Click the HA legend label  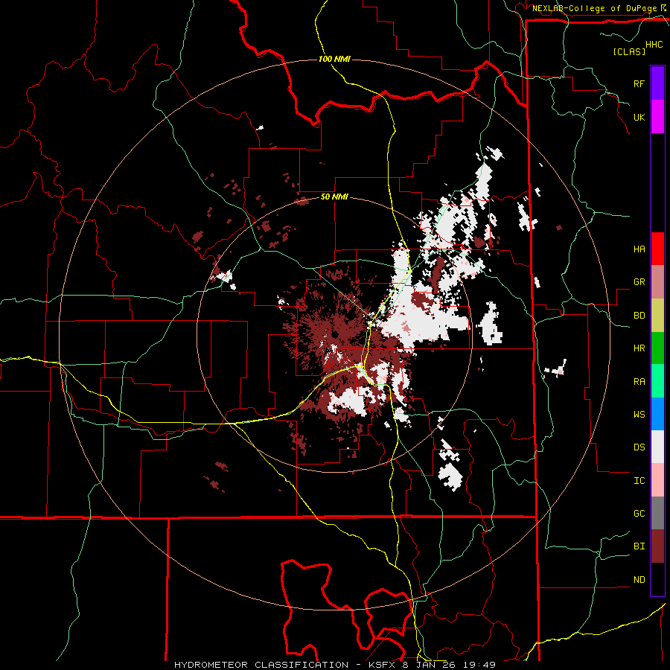point(639,249)
